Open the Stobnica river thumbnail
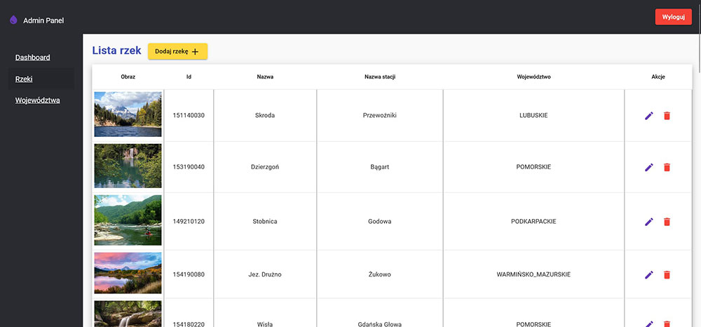The width and height of the screenshot is (701, 327). (128, 220)
